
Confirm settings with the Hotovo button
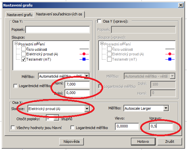tap(143, 141)
